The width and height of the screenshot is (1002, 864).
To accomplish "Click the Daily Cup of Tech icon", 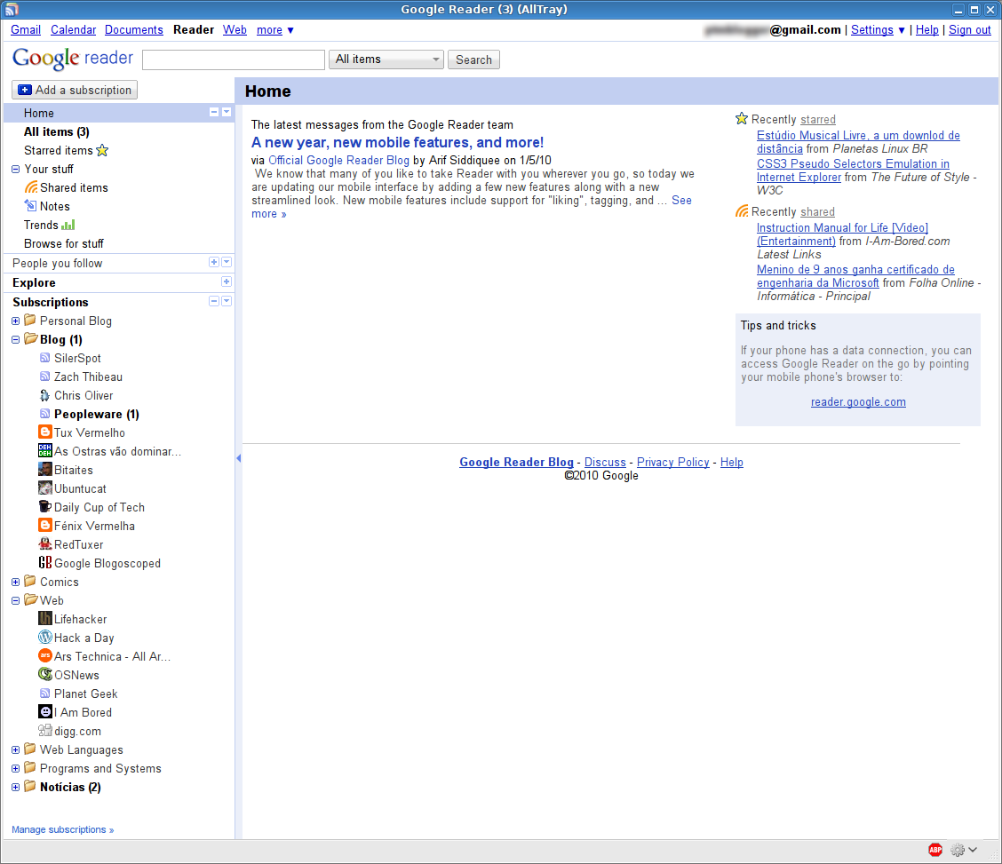I will [x=44, y=507].
